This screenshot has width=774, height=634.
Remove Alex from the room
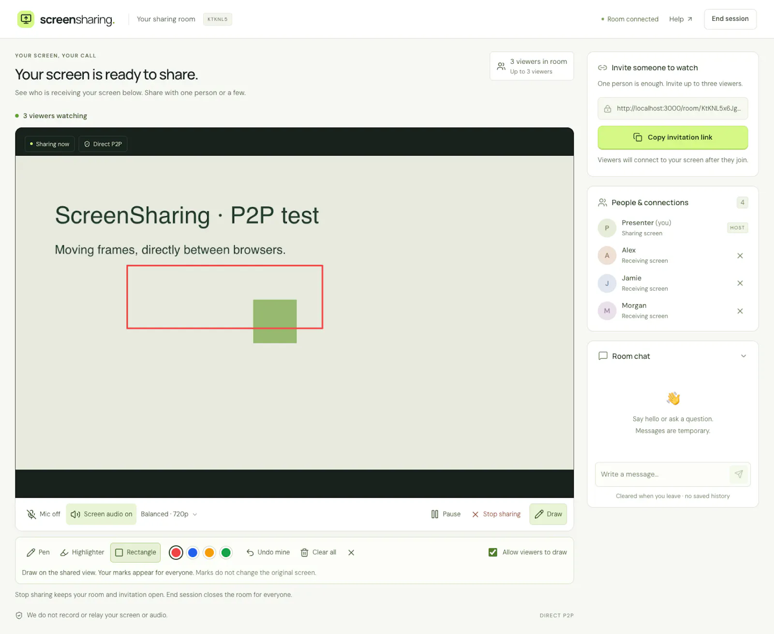point(740,256)
